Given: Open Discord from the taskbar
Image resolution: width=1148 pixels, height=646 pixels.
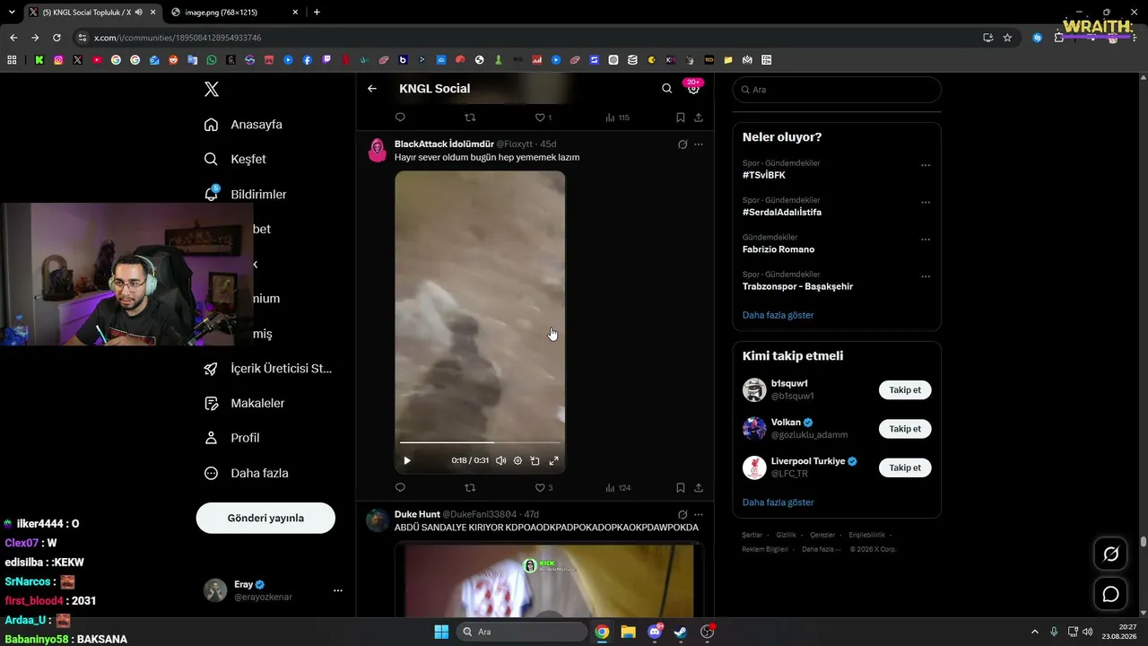Looking at the screenshot, I should 655,632.
